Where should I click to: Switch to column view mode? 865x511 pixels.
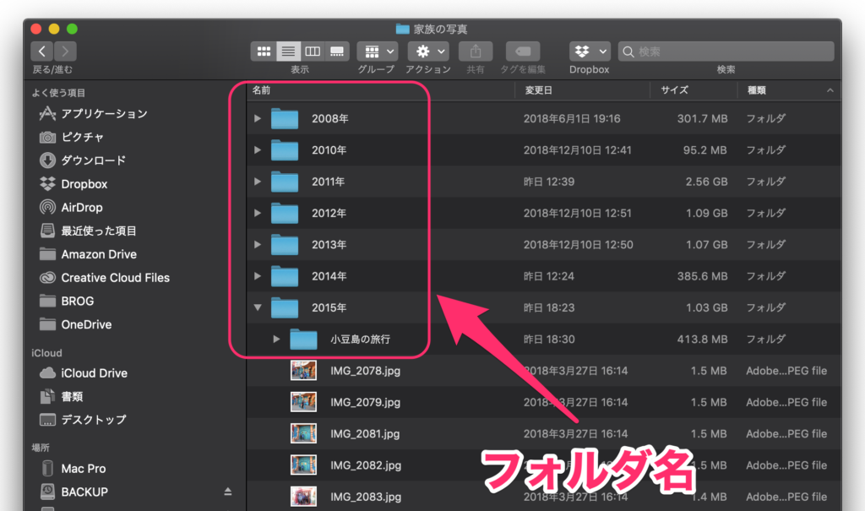tap(313, 52)
